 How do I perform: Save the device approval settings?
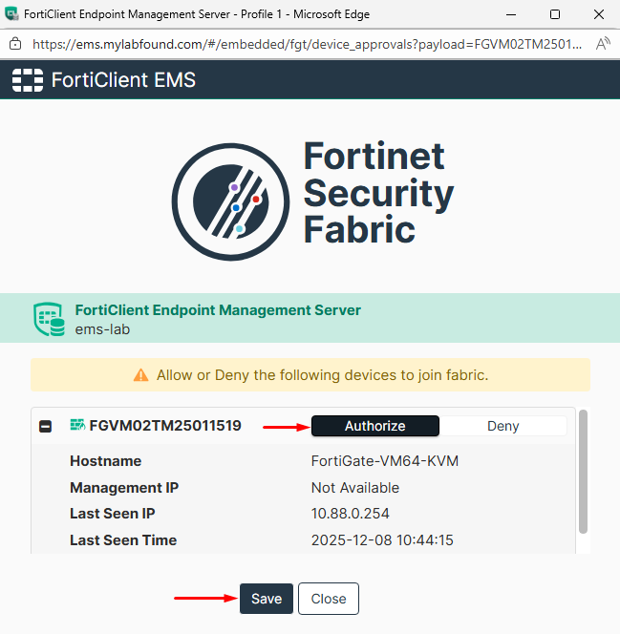(x=267, y=599)
